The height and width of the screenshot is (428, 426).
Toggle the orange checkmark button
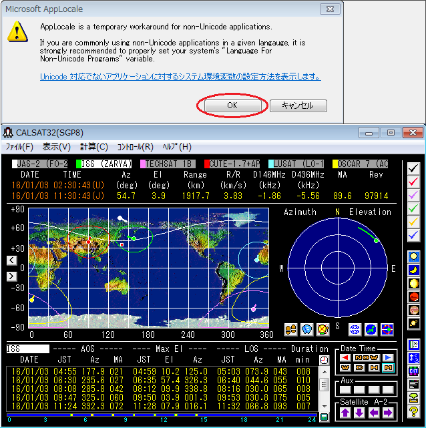click(414, 222)
